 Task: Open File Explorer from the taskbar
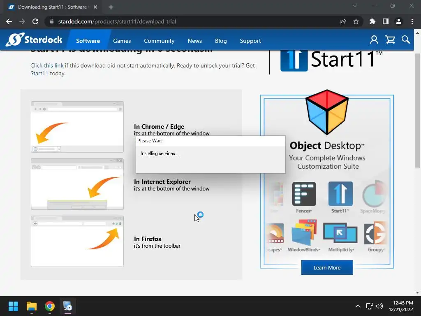(x=31, y=306)
